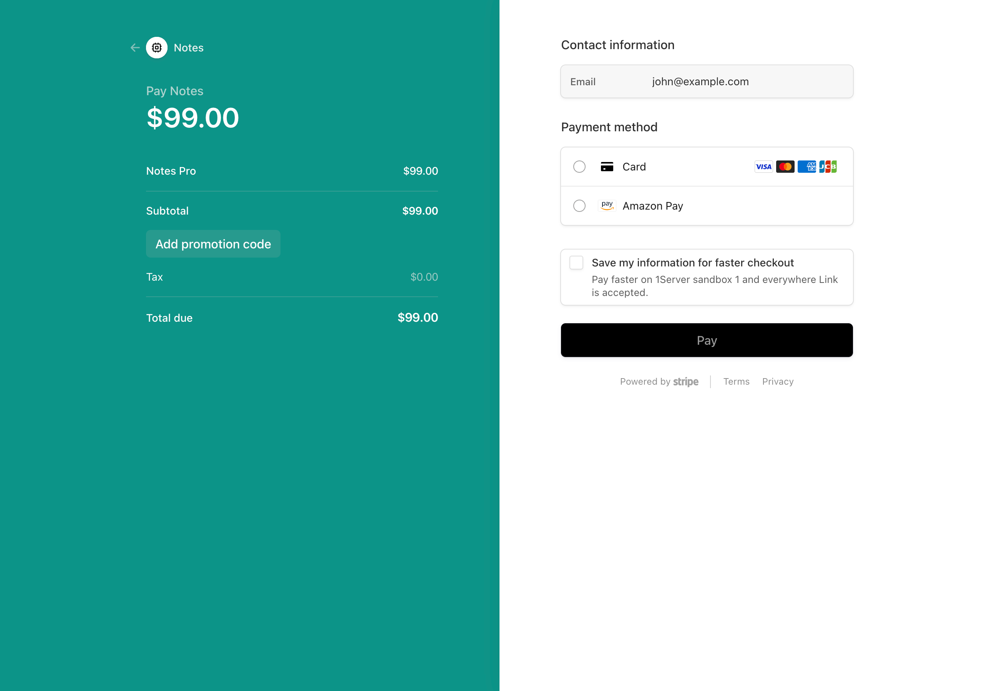Click the JCB logo
The image size is (999, 691).
(828, 167)
